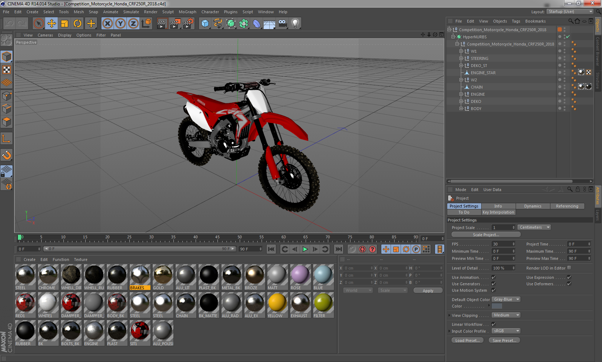Toggle Y axis lock
Screen dimensions: 602x362
pyautogui.click(x=120, y=24)
